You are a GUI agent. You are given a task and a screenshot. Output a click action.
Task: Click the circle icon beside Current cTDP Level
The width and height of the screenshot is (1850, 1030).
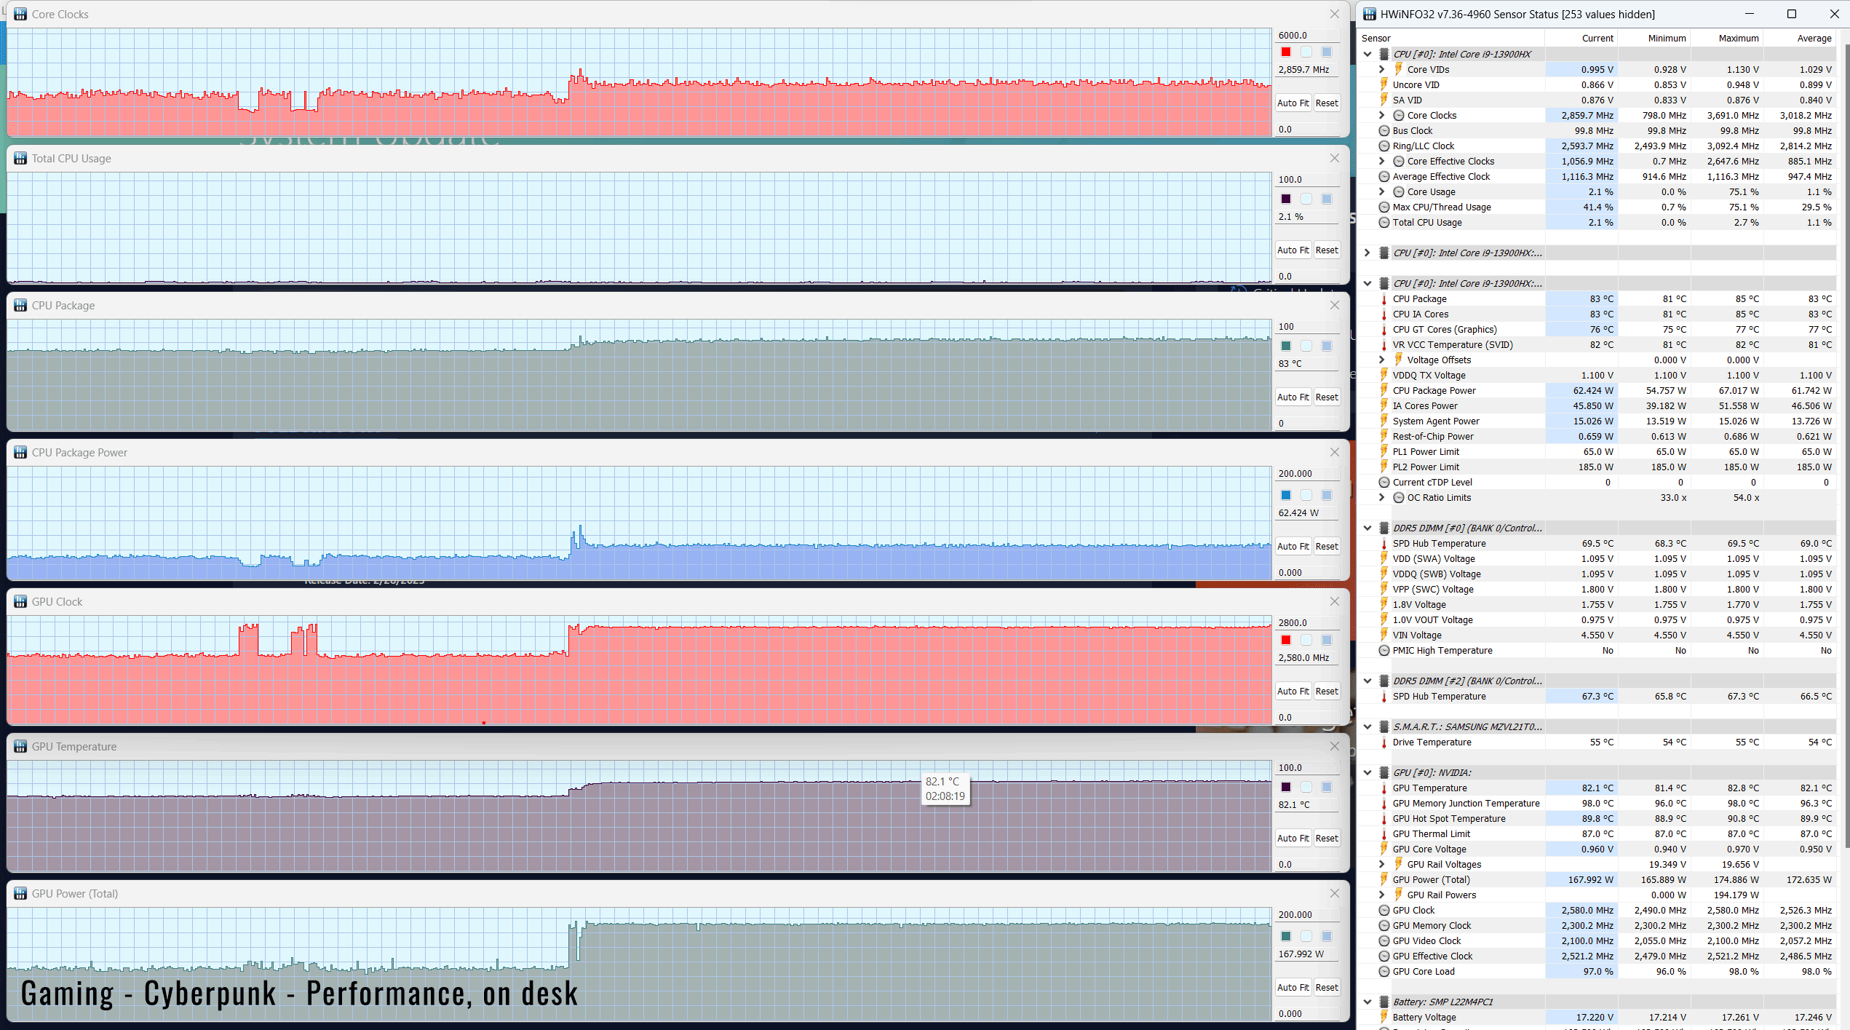(x=1383, y=482)
